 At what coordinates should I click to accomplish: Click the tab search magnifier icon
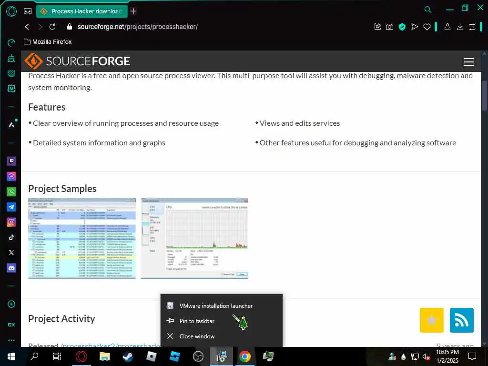[x=428, y=10]
